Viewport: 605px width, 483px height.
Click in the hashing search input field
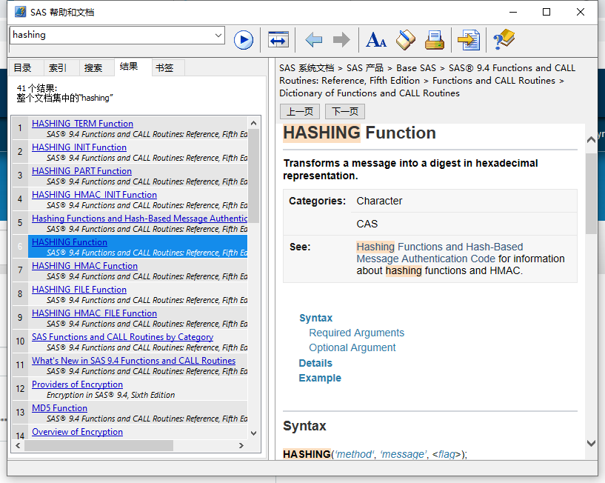111,35
